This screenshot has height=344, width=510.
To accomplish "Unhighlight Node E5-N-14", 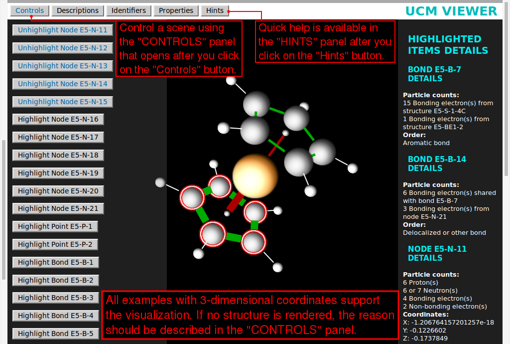I will tap(62, 84).
